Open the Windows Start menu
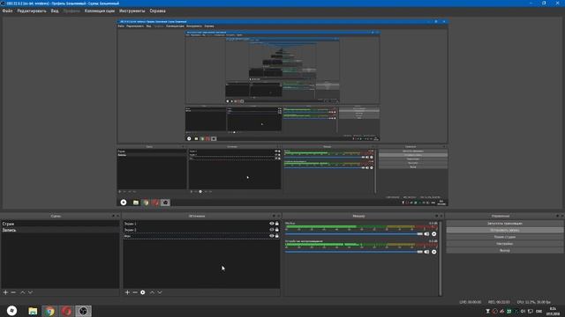Viewport: 565px width, 317px height. pos(11,311)
